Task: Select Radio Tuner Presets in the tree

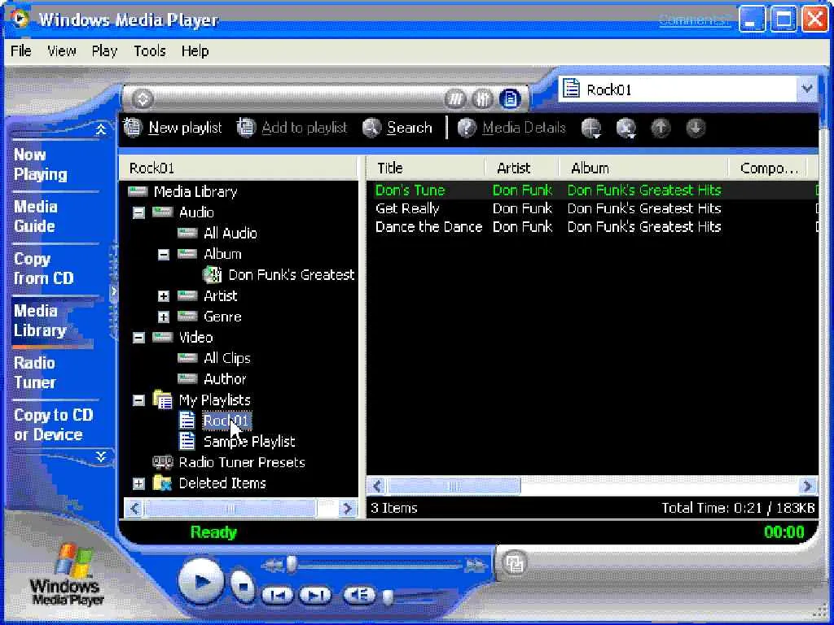Action: point(242,462)
